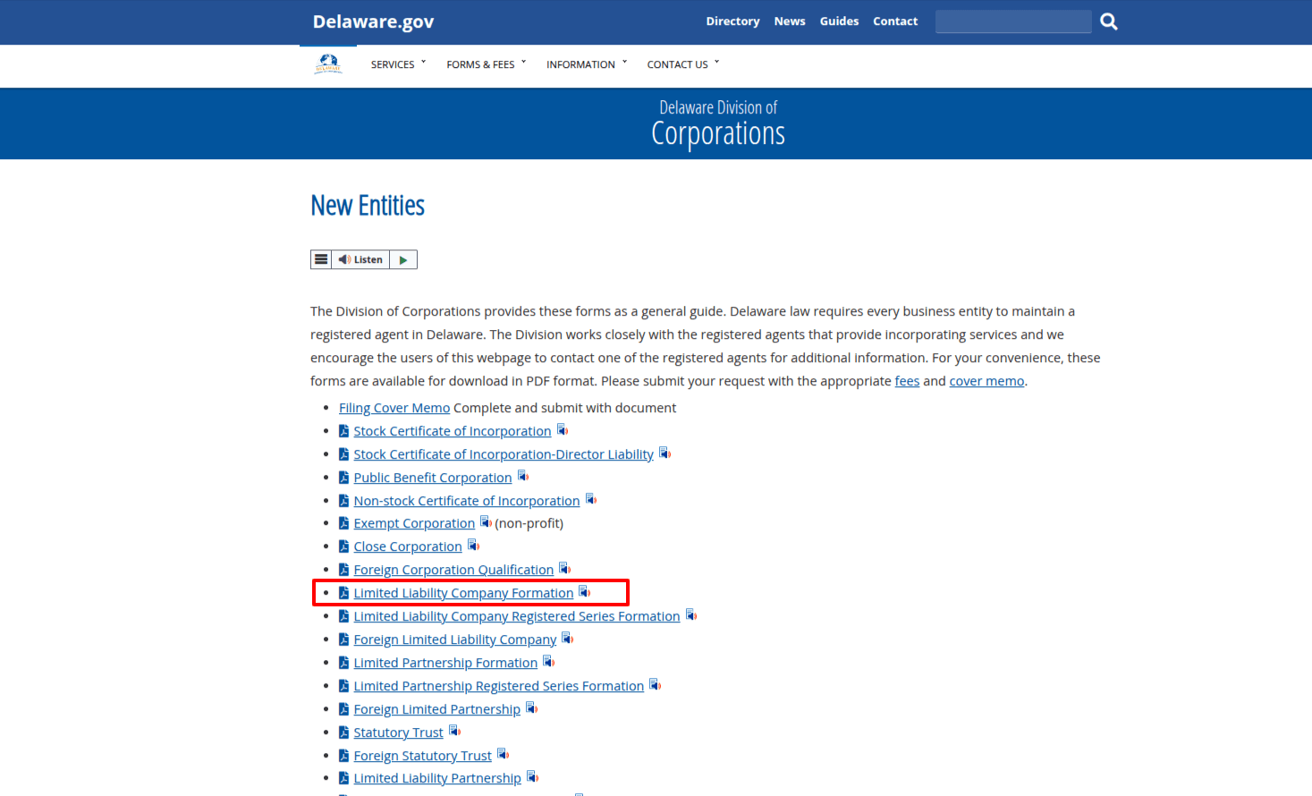Click listen icon after LLC Registered Series Formation
Viewport: 1312px width, 796px height.
[x=691, y=615]
